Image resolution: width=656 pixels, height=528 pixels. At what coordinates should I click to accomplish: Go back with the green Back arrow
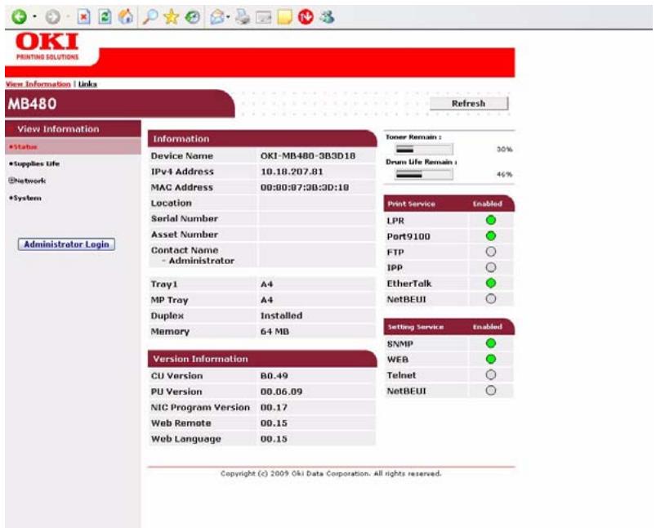(19, 16)
